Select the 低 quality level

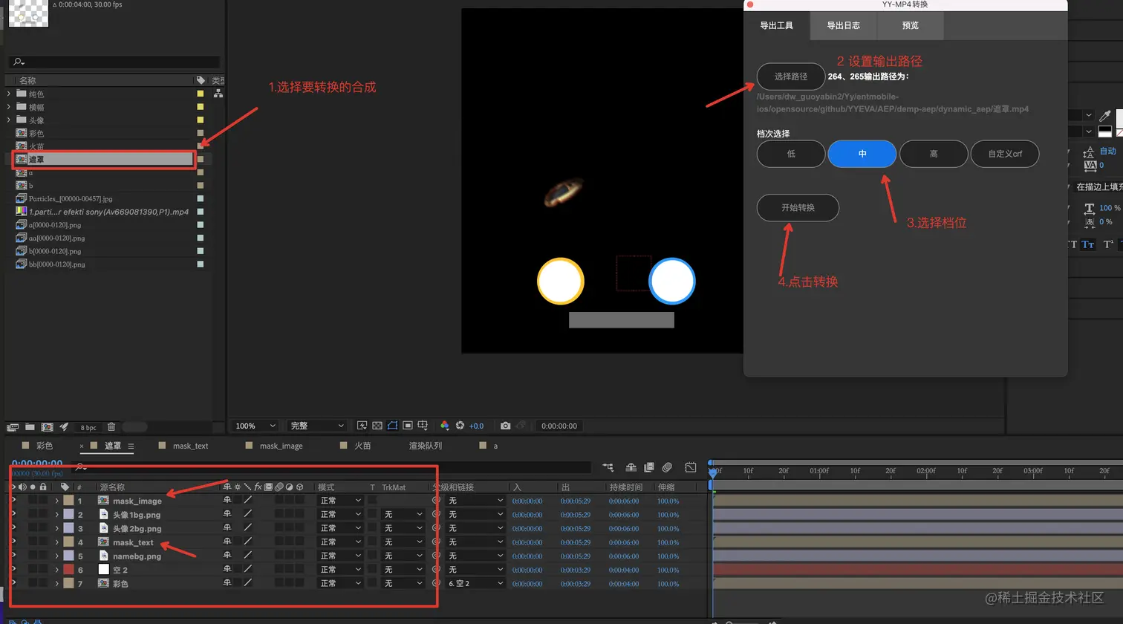click(791, 154)
